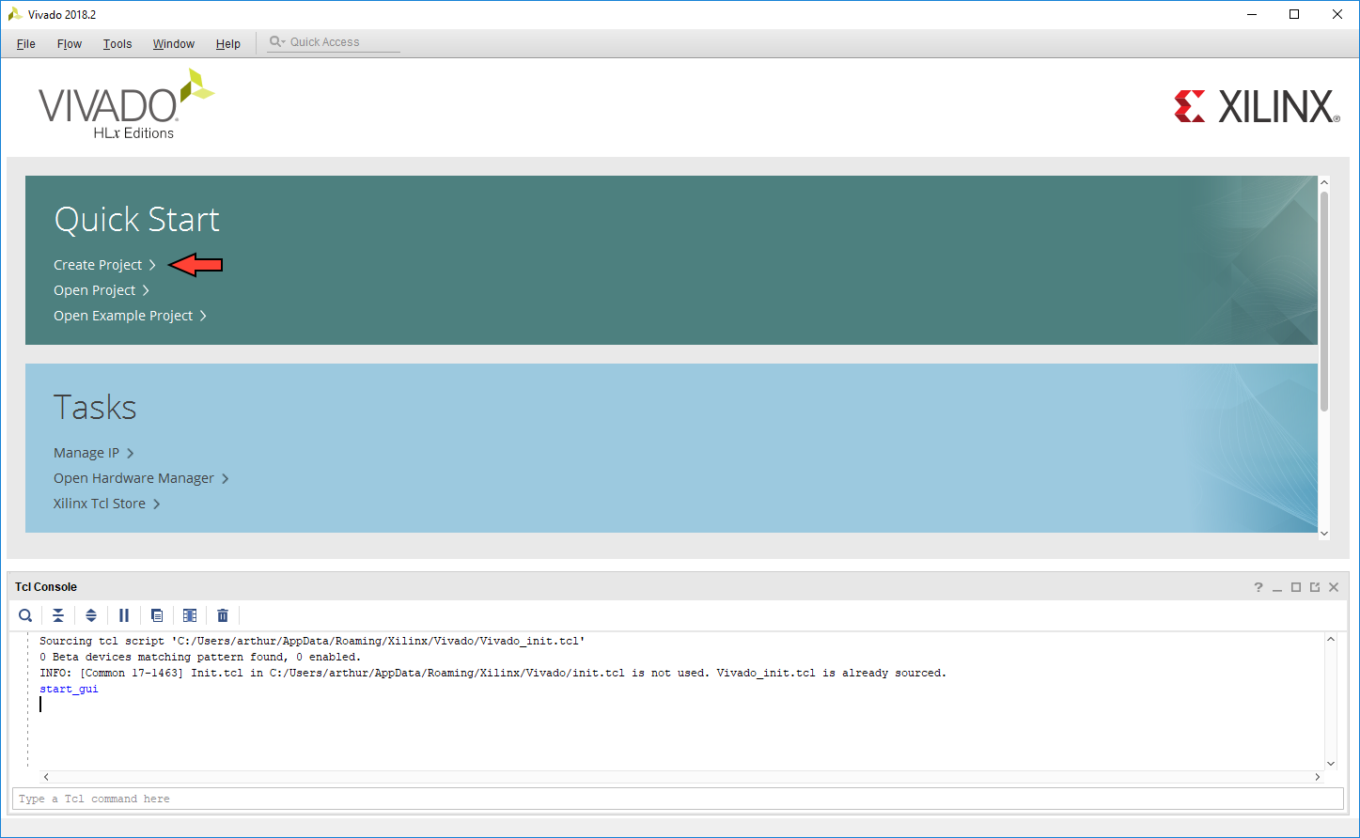Click the Expand All icon in Tcl Console

pos(91,615)
